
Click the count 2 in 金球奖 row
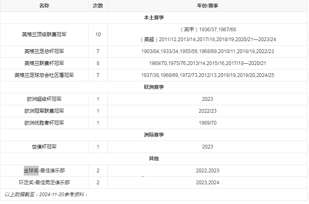click(98, 171)
